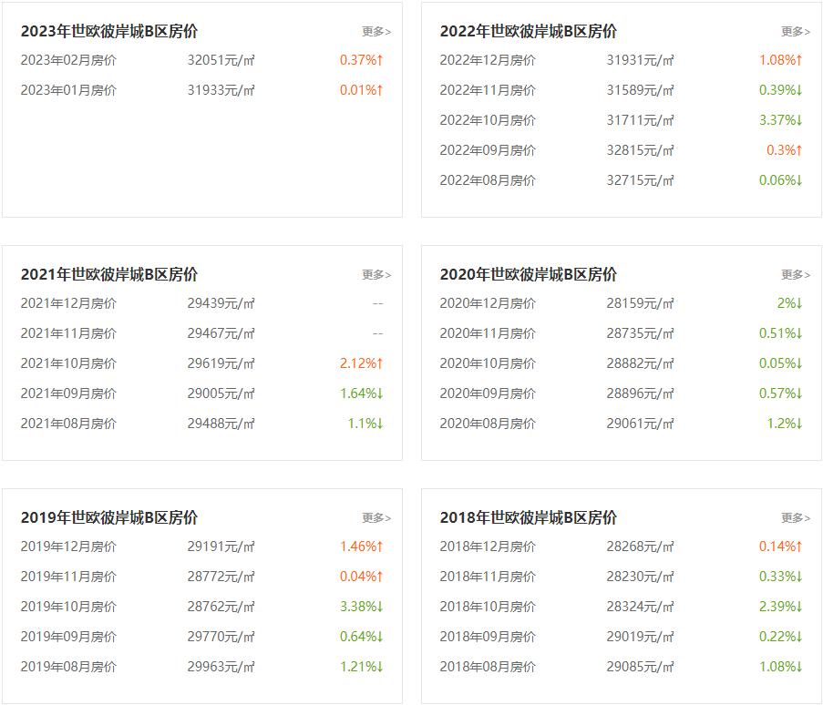Open the 2020年08月房价 entry
Viewport: 823px width, 705px height.
pyautogui.click(x=489, y=424)
